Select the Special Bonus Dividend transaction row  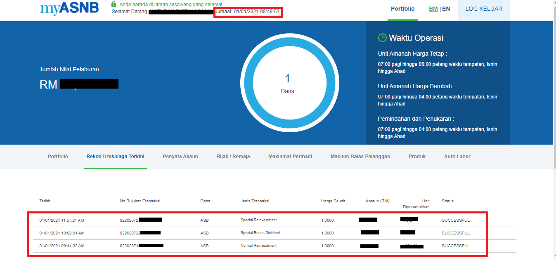[x=260, y=233]
